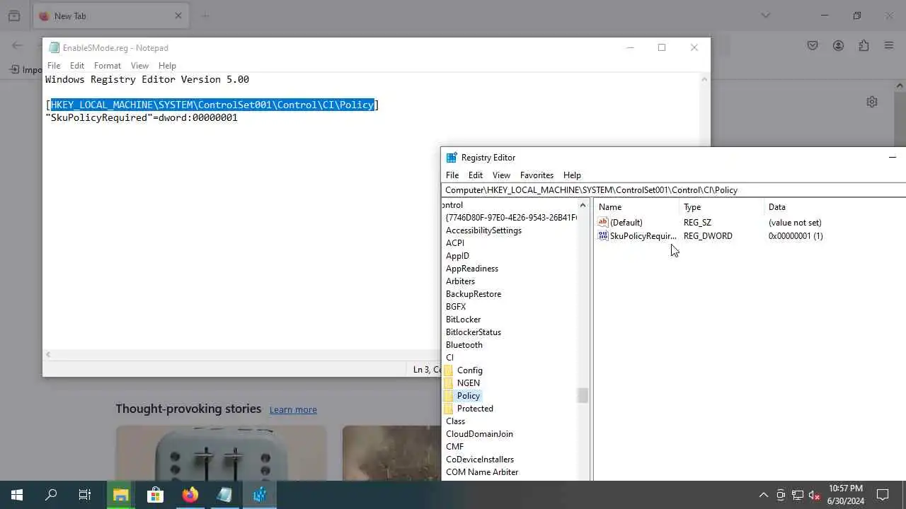Open File Explorer from taskbar
906x509 pixels.
(x=120, y=495)
